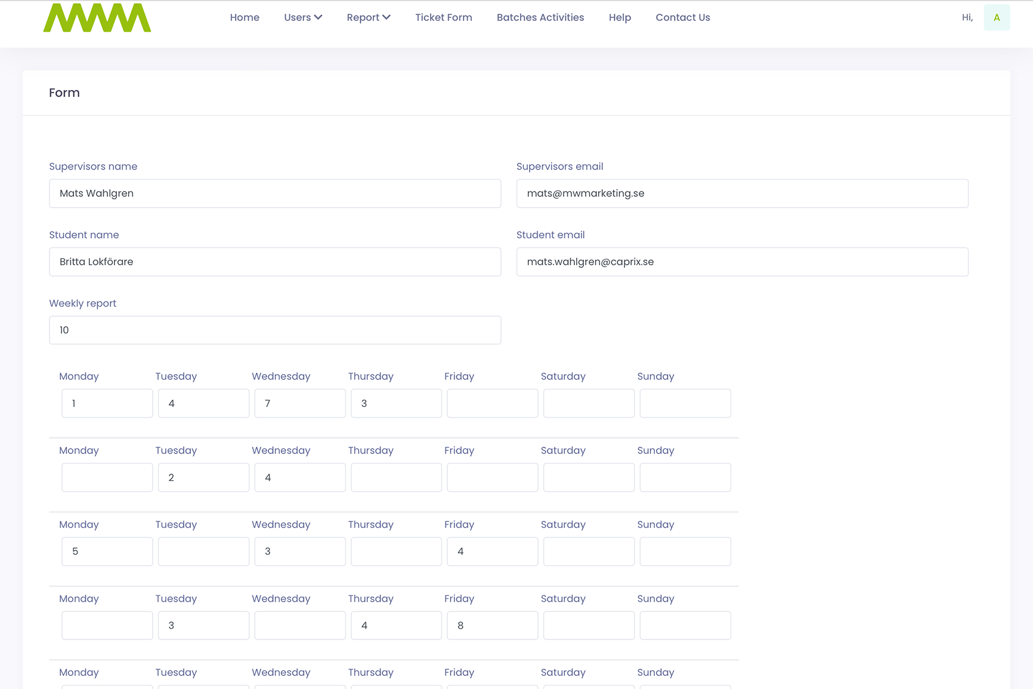Expand the Users dropdown menu

(303, 18)
